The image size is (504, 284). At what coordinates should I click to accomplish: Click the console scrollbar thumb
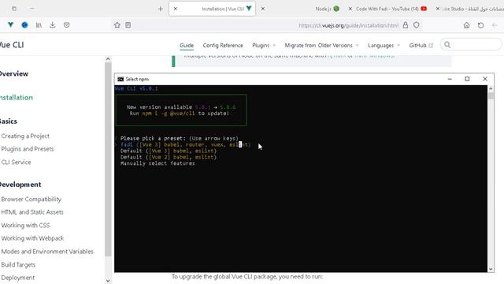click(x=491, y=95)
